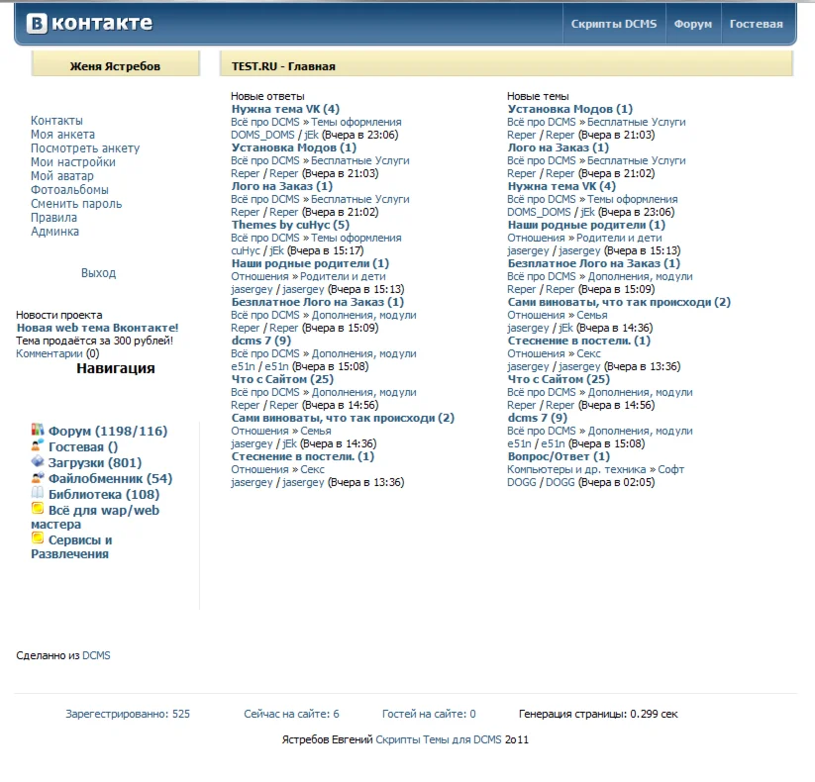Open the DCMS link after Сделанно из
This screenshot has width=815, height=782.
click(x=96, y=655)
